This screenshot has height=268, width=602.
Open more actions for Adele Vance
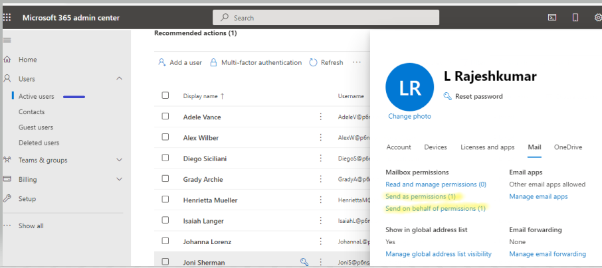320,117
